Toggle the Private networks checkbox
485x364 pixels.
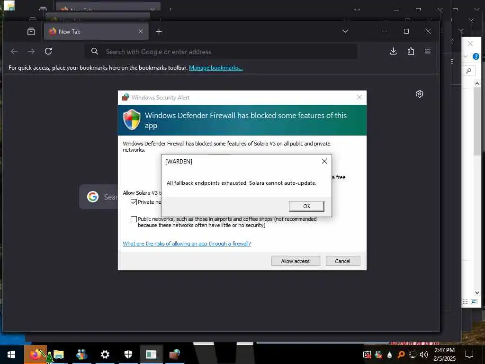134,202
